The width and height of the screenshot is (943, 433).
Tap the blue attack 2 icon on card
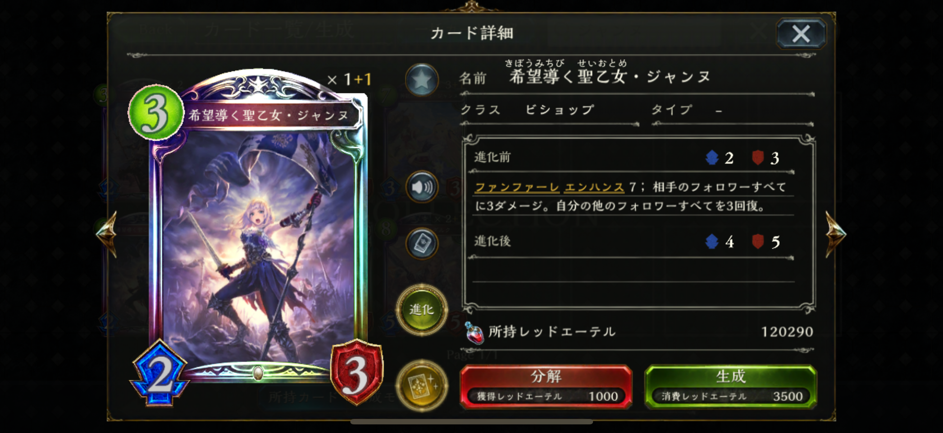(160, 373)
